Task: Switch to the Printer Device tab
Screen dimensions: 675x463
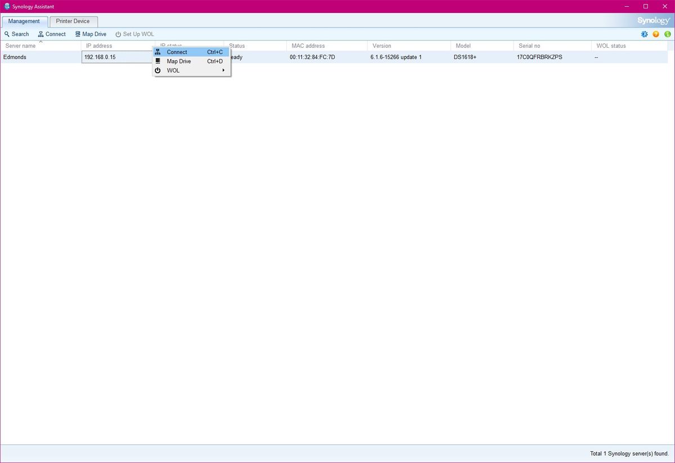Action: (73, 21)
